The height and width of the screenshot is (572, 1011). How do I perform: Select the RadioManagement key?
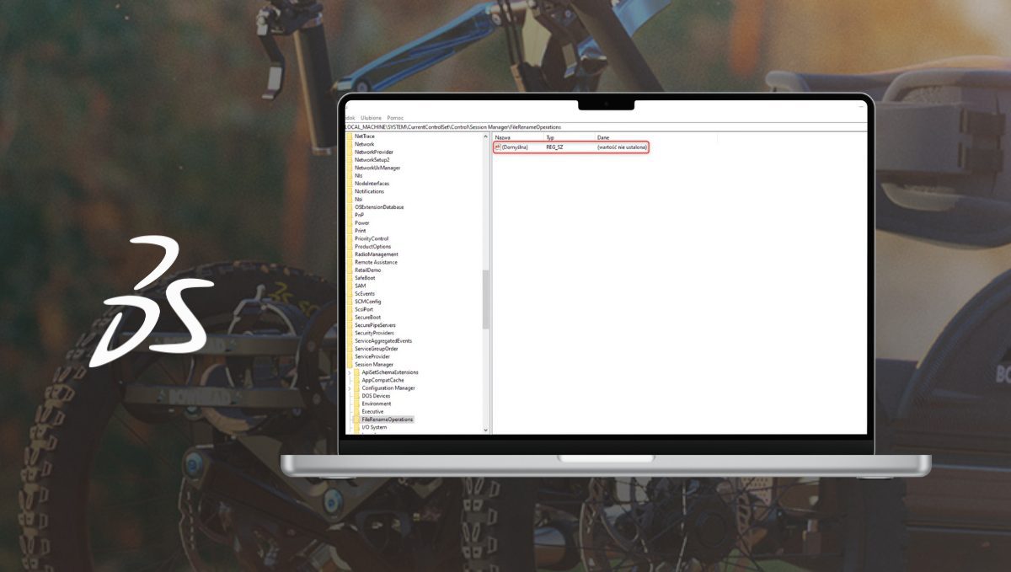point(377,254)
